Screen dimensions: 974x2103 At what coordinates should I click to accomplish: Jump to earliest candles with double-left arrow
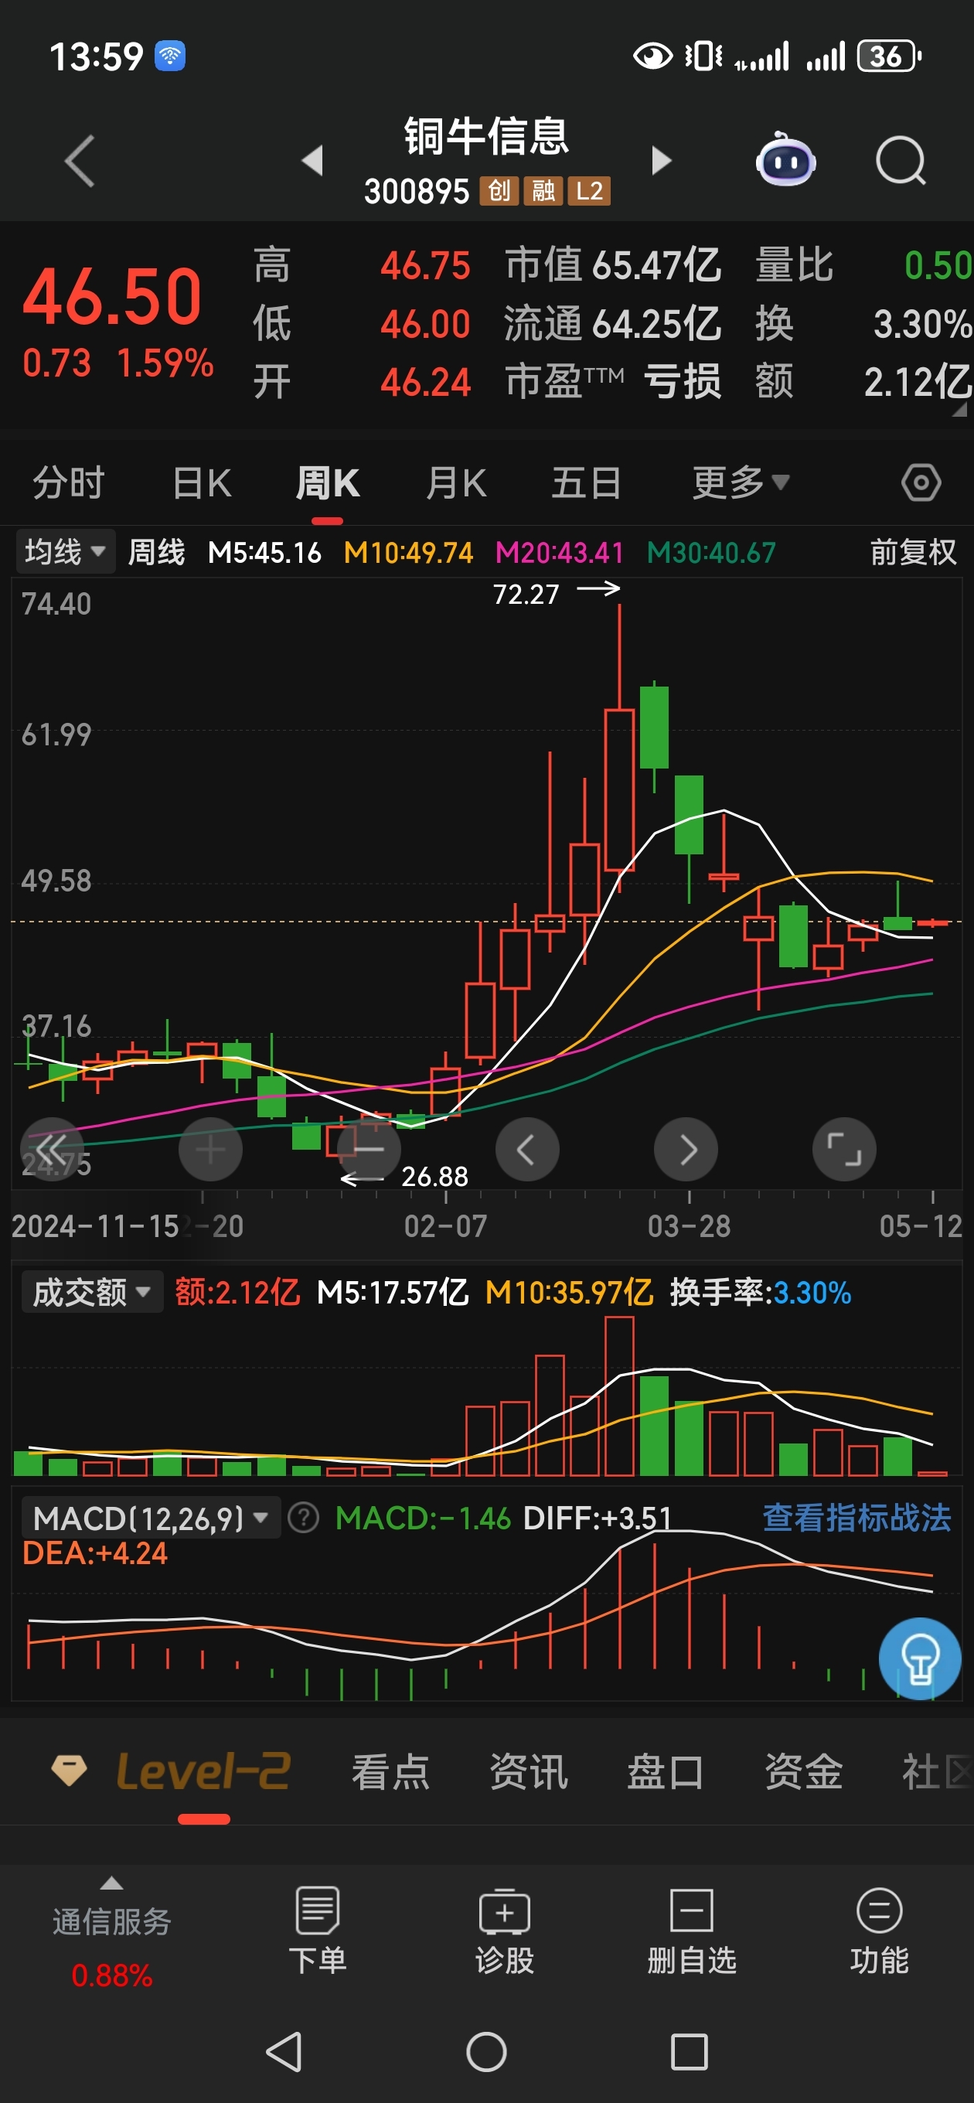53,1149
